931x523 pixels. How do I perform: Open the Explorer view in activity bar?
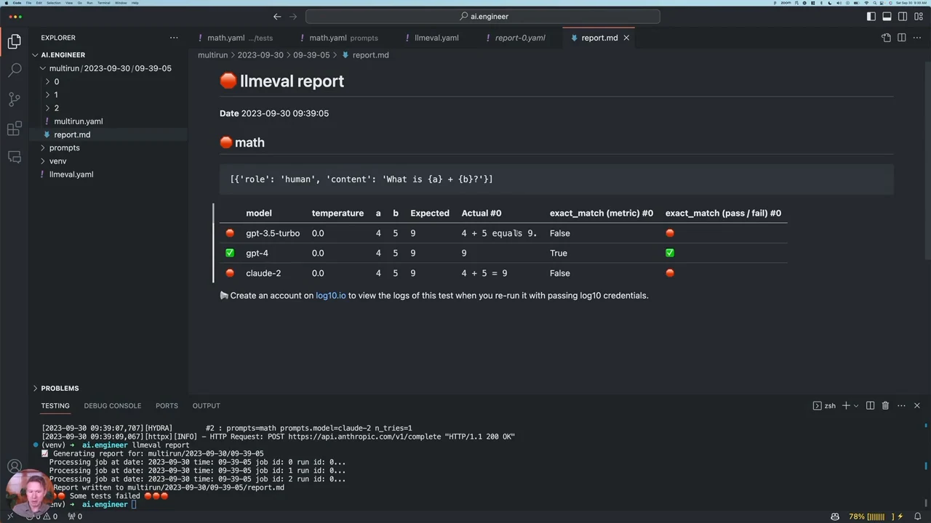(x=14, y=41)
